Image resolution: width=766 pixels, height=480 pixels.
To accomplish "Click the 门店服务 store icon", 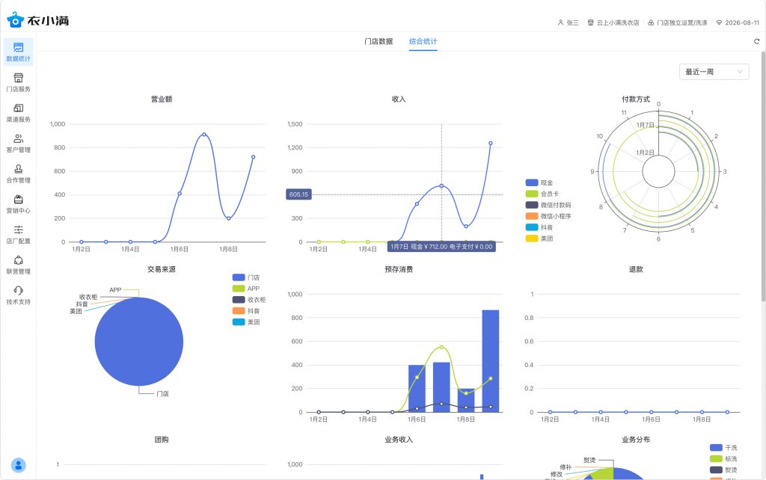I will click(x=18, y=78).
